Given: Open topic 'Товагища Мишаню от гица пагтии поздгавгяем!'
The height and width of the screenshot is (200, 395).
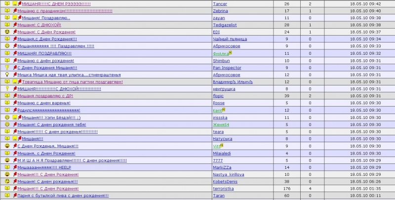Looking at the screenshot, I should tap(72, 82).
